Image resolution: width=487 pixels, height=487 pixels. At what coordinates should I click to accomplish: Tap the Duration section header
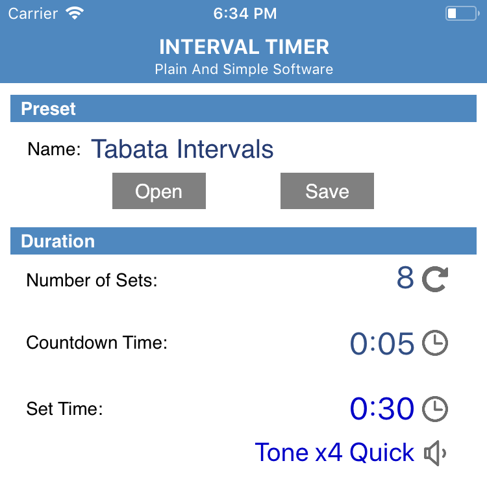pos(243,241)
